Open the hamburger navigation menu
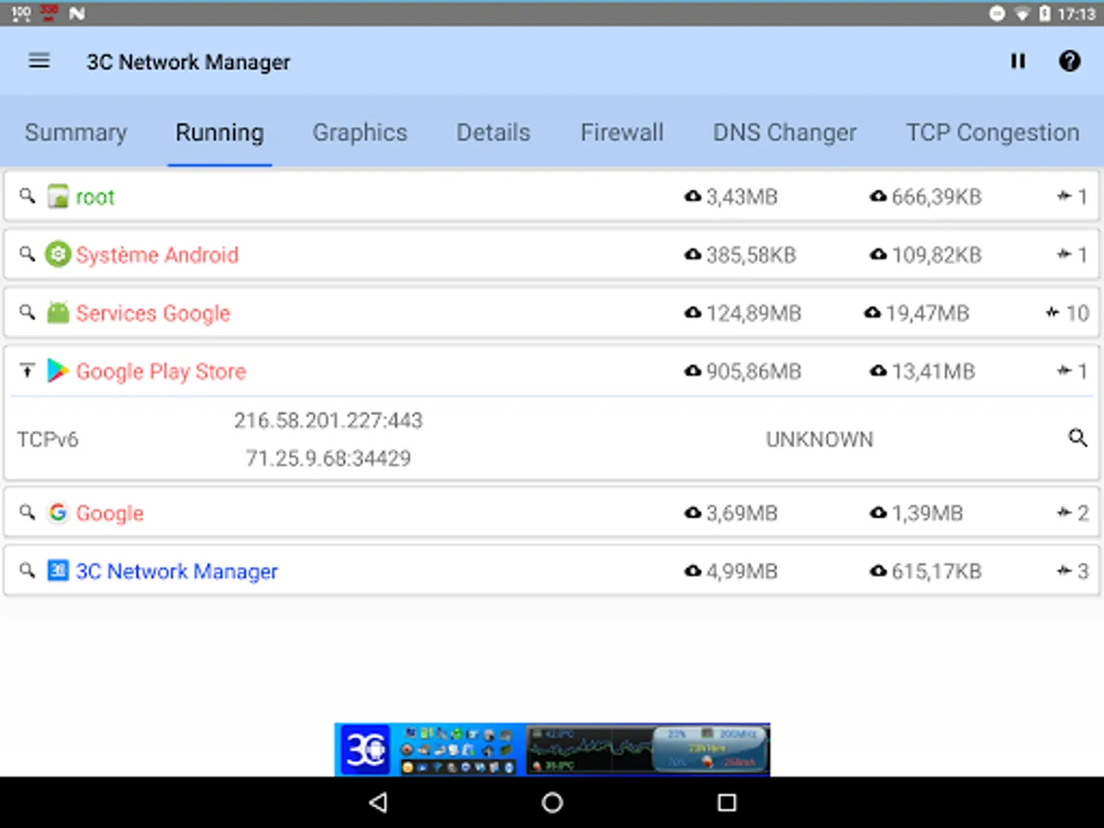1104x828 pixels. point(39,62)
